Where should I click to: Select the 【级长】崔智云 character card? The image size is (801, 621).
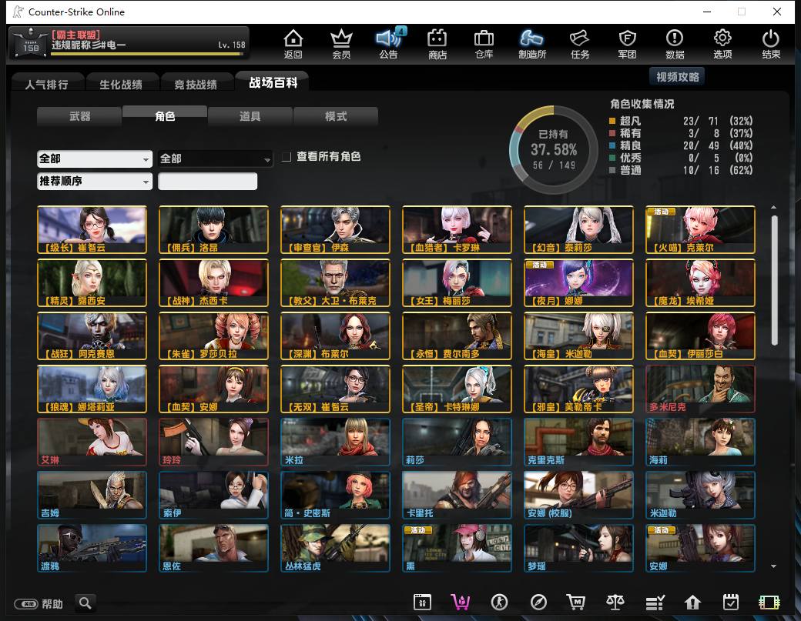92,229
